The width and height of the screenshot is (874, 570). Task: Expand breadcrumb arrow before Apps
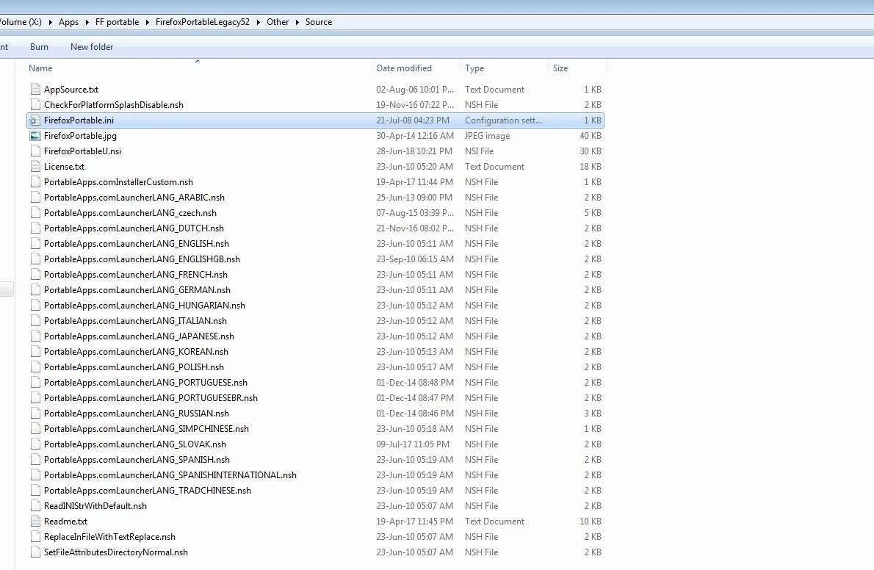(x=50, y=22)
